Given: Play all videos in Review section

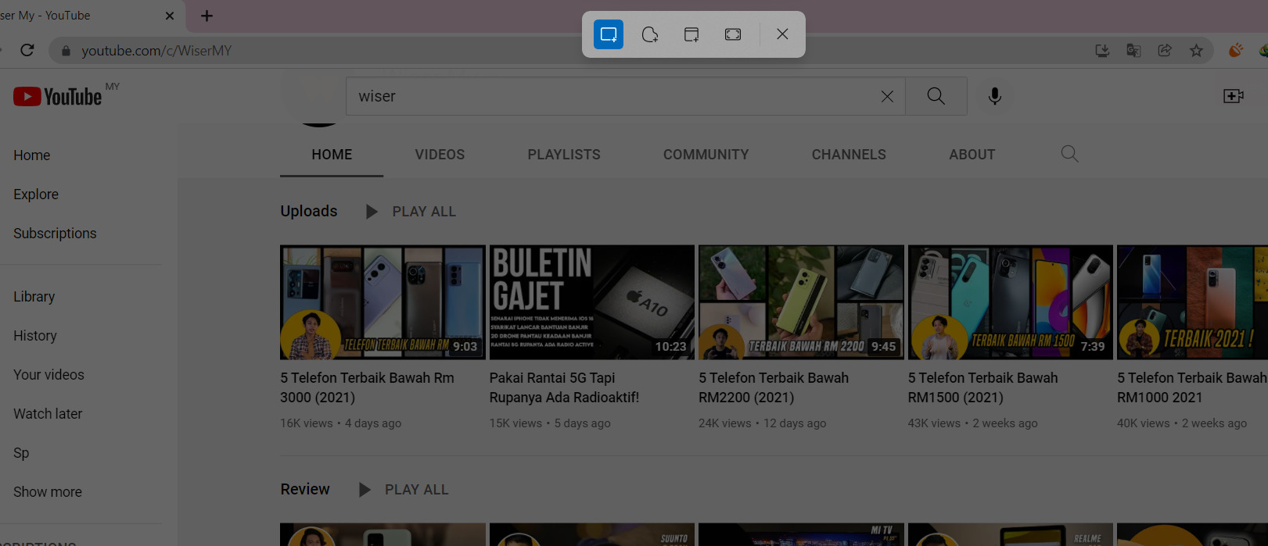Looking at the screenshot, I should pos(404,490).
